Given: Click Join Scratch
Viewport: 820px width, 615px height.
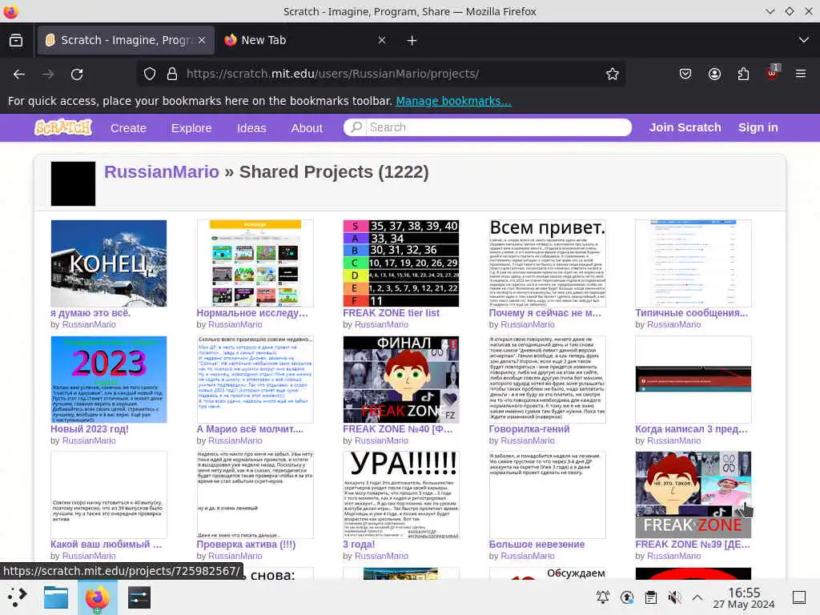Looking at the screenshot, I should tap(685, 127).
